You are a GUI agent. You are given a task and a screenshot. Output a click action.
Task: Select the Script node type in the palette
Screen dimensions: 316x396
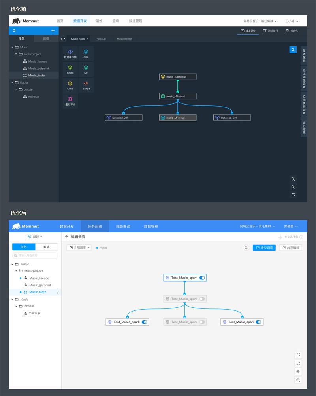pyautogui.click(x=86, y=86)
